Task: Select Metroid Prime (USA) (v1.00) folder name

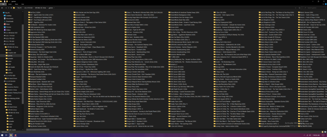Action: pos(270,92)
